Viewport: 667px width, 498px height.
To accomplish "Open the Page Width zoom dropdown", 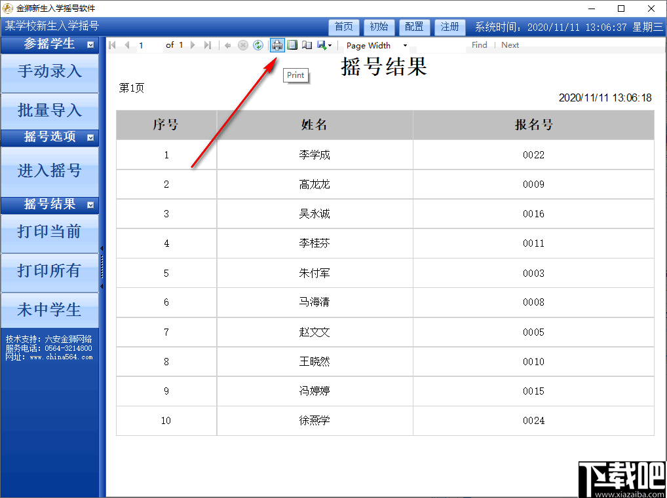I will click(406, 45).
